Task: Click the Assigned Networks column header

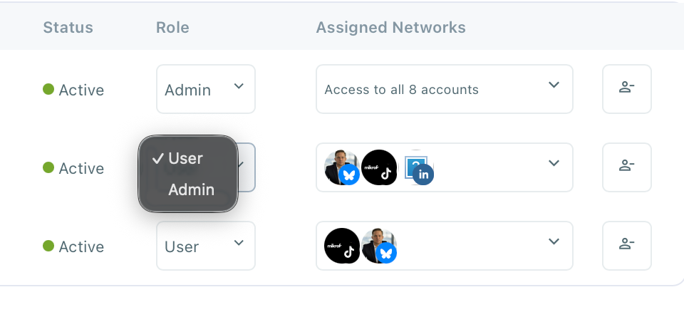Action: [390, 28]
